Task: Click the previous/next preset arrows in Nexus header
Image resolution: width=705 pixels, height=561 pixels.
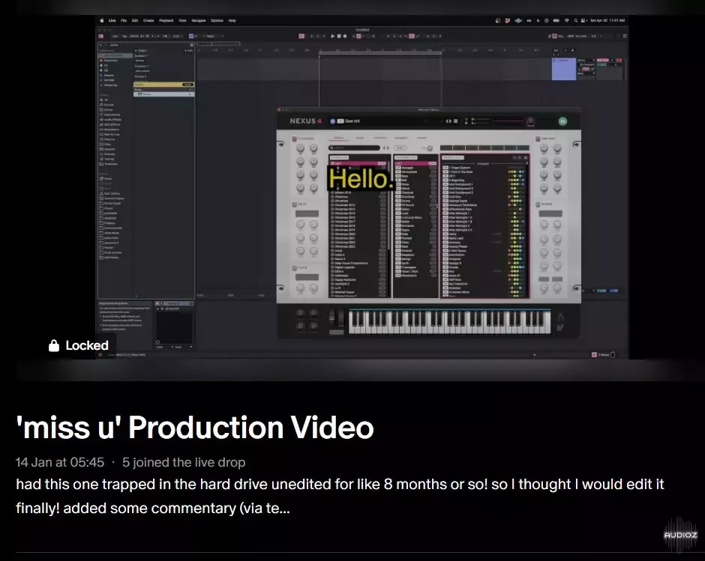Action: [x=448, y=121]
